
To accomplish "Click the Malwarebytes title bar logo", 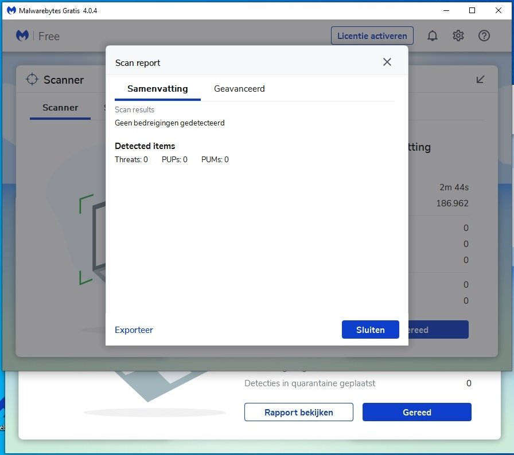I will pyautogui.click(x=11, y=10).
